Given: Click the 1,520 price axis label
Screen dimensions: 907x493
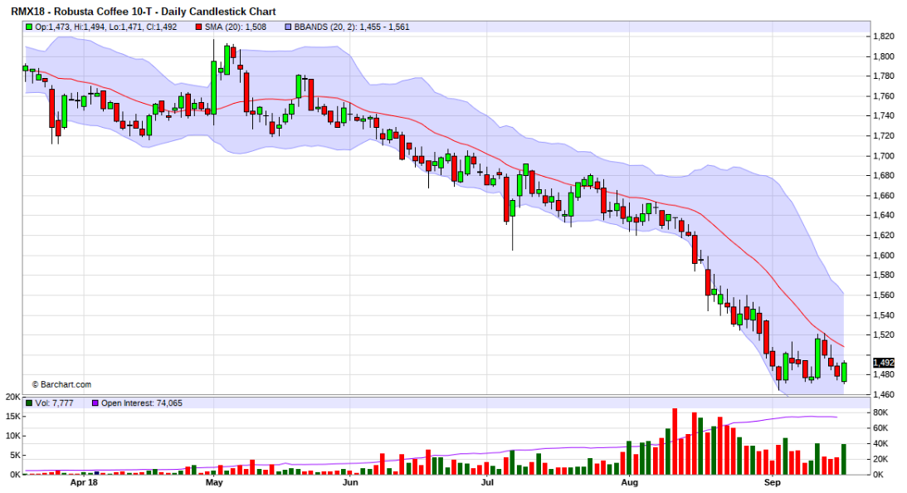Looking at the screenshot, I should click(884, 334).
